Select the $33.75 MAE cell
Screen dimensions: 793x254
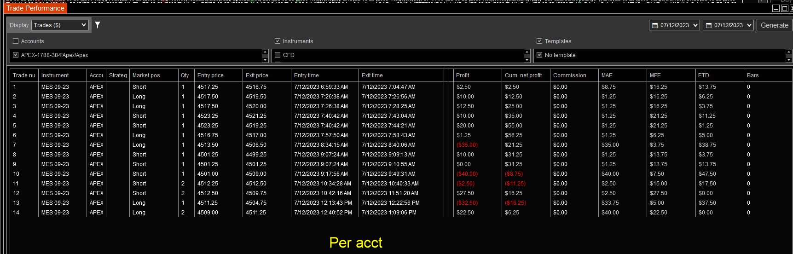point(623,203)
